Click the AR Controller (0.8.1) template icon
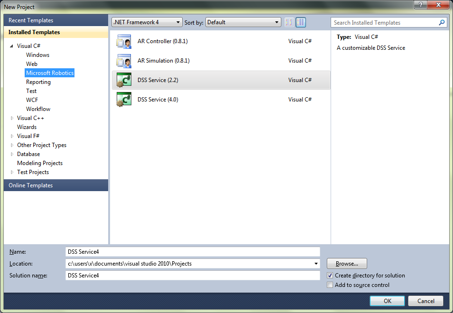The height and width of the screenshot is (313, 453). pyautogui.click(x=124, y=41)
